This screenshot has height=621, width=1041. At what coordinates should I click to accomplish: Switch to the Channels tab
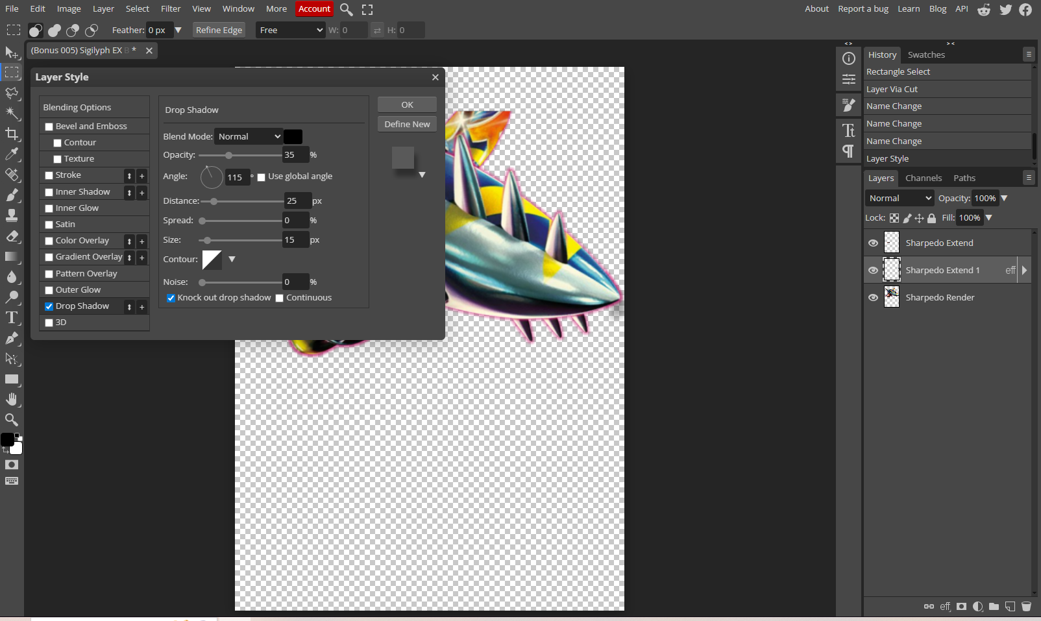pos(924,178)
